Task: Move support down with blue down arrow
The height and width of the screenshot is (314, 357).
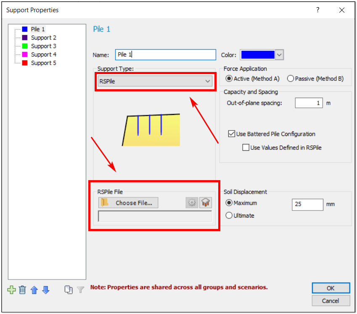Action: coord(46,290)
